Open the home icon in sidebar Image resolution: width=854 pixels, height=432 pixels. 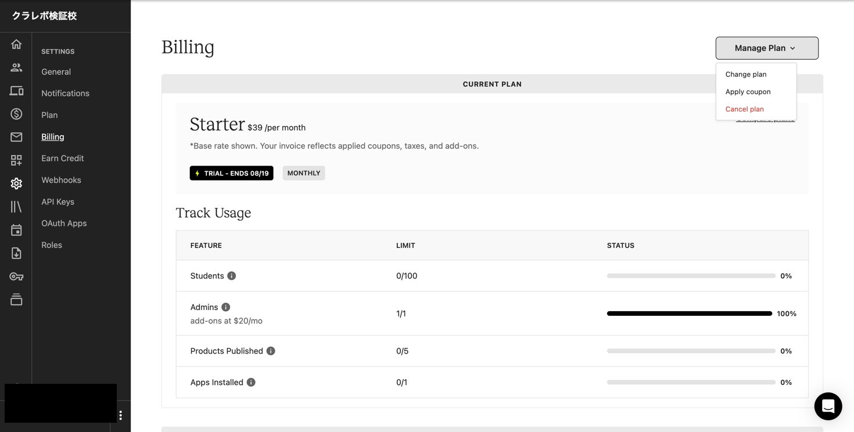16,44
